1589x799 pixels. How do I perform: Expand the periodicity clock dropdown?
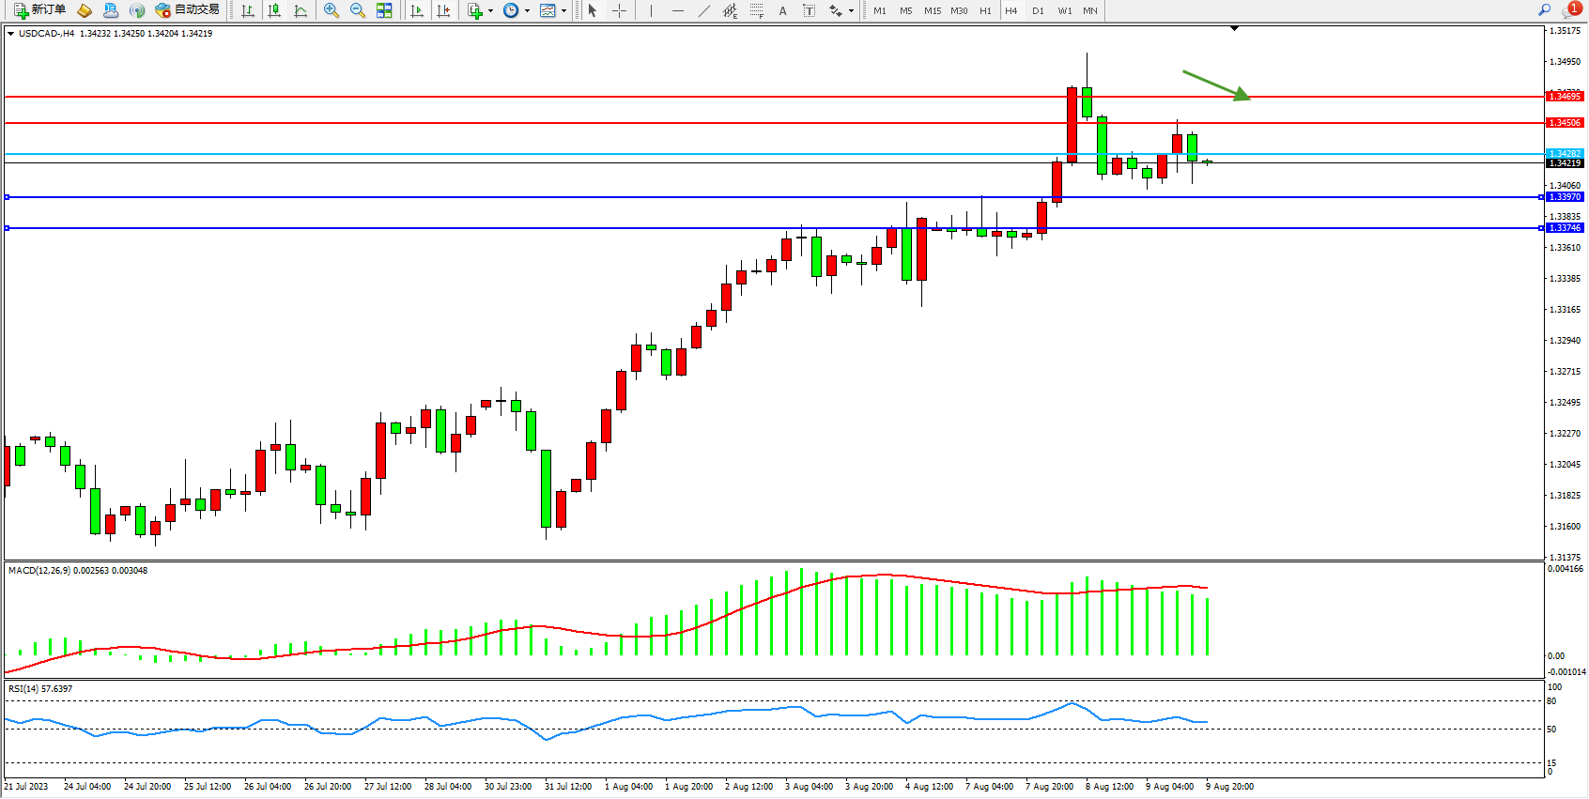coord(527,11)
